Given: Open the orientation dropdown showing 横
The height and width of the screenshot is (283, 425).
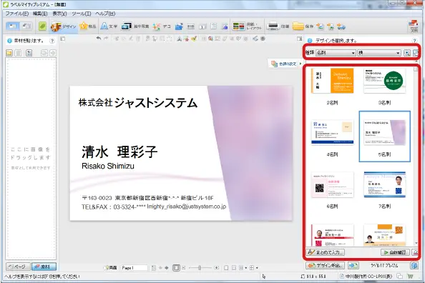Looking at the screenshot, I should (x=379, y=53).
